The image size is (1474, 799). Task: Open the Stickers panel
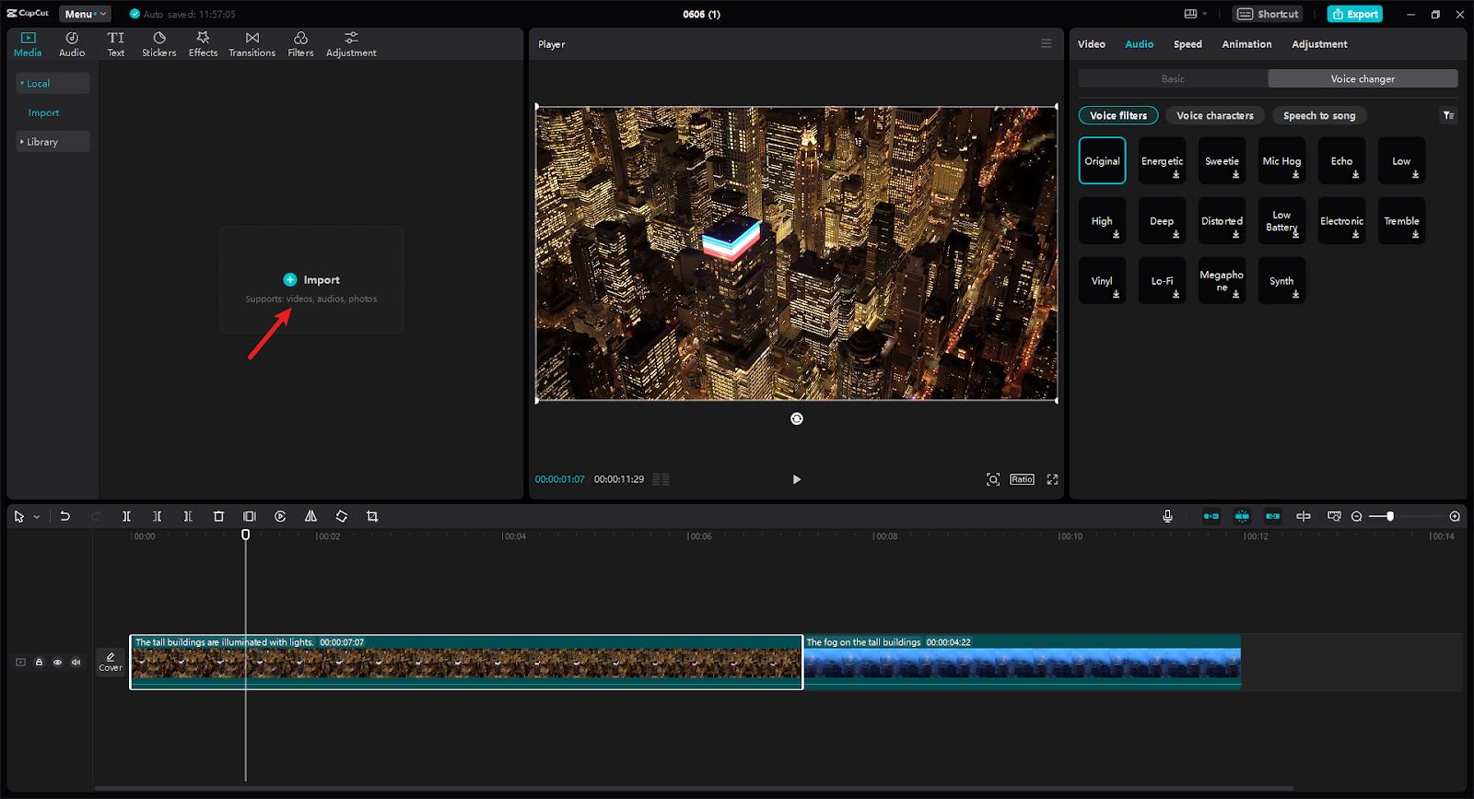point(158,44)
